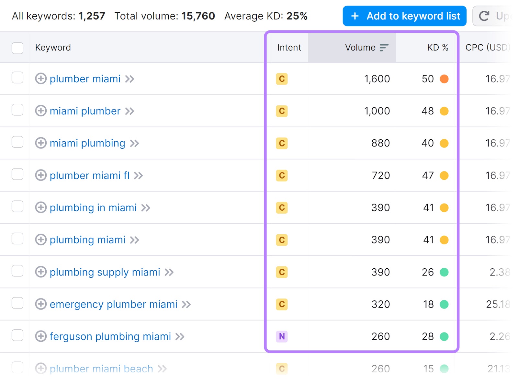This screenshot has width=518, height=385.
Task: Click the double-arrow icon after miami plumbing
Action: click(135, 143)
